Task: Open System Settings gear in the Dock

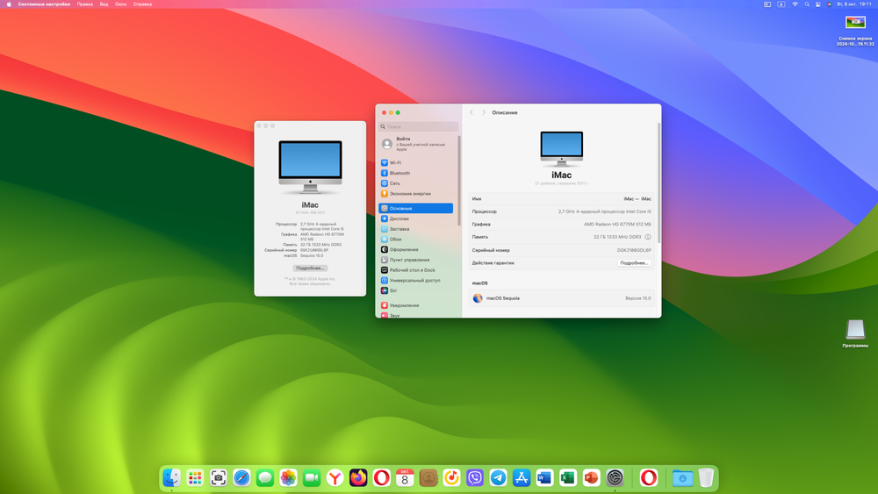Action: 615,478
